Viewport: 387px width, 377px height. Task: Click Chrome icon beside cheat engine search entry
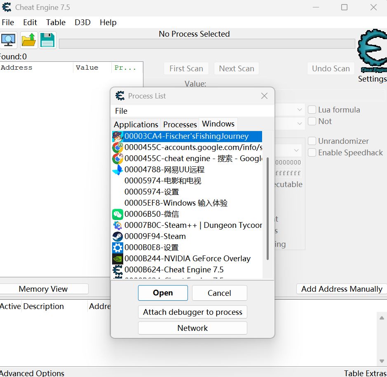click(x=117, y=159)
